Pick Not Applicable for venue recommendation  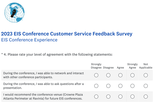(x=146, y=97)
